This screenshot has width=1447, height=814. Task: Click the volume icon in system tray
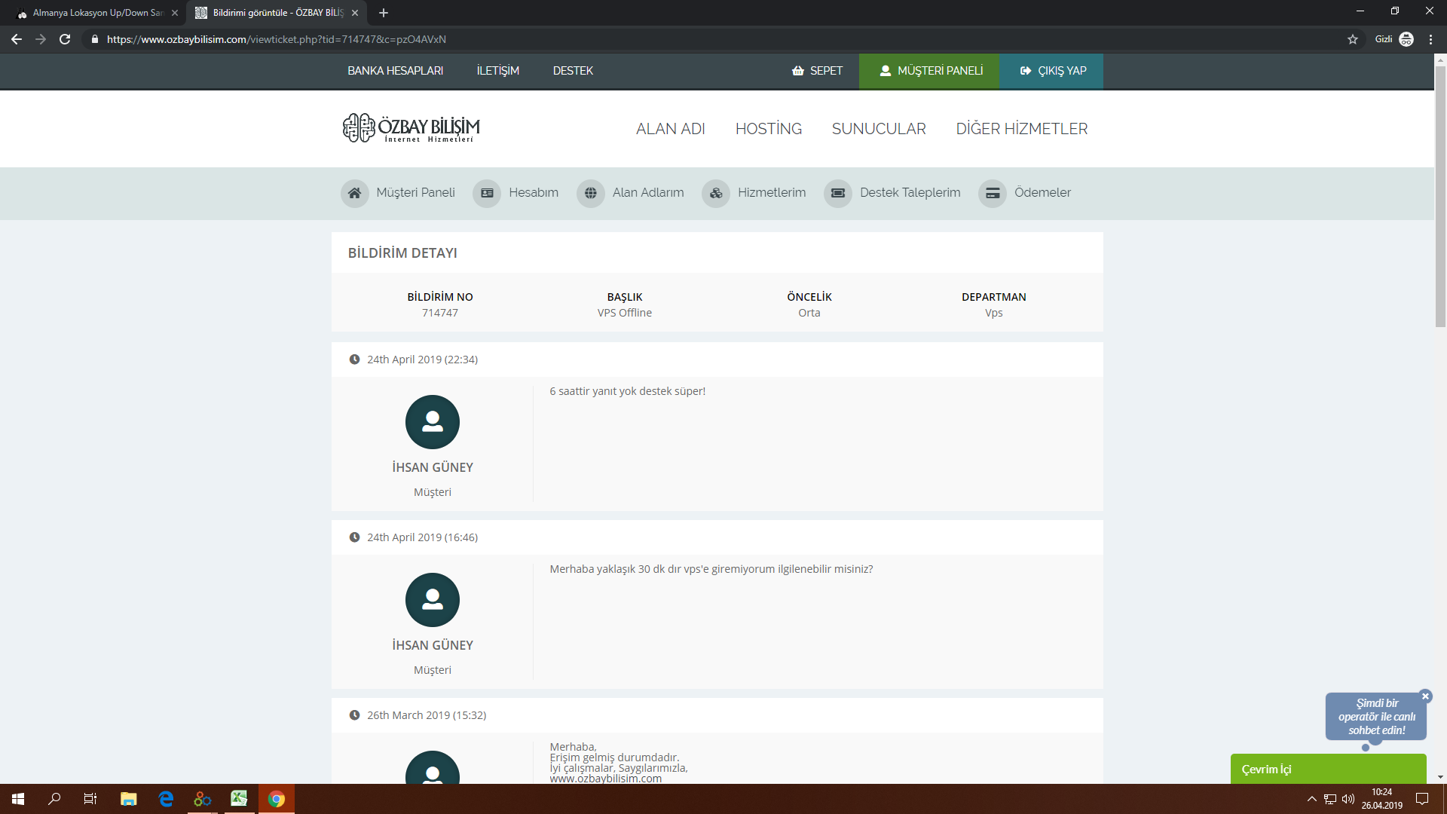coord(1348,799)
